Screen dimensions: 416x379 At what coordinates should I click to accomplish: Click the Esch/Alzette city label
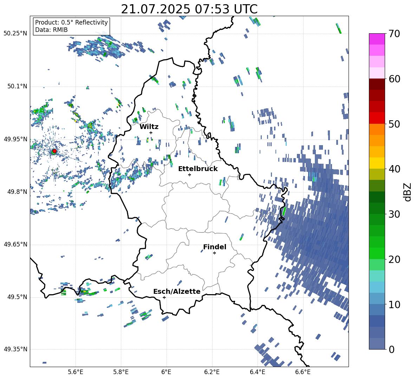point(177,291)
